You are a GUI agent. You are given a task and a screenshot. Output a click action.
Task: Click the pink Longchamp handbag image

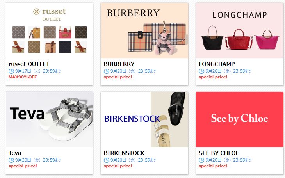pos(267,39)
